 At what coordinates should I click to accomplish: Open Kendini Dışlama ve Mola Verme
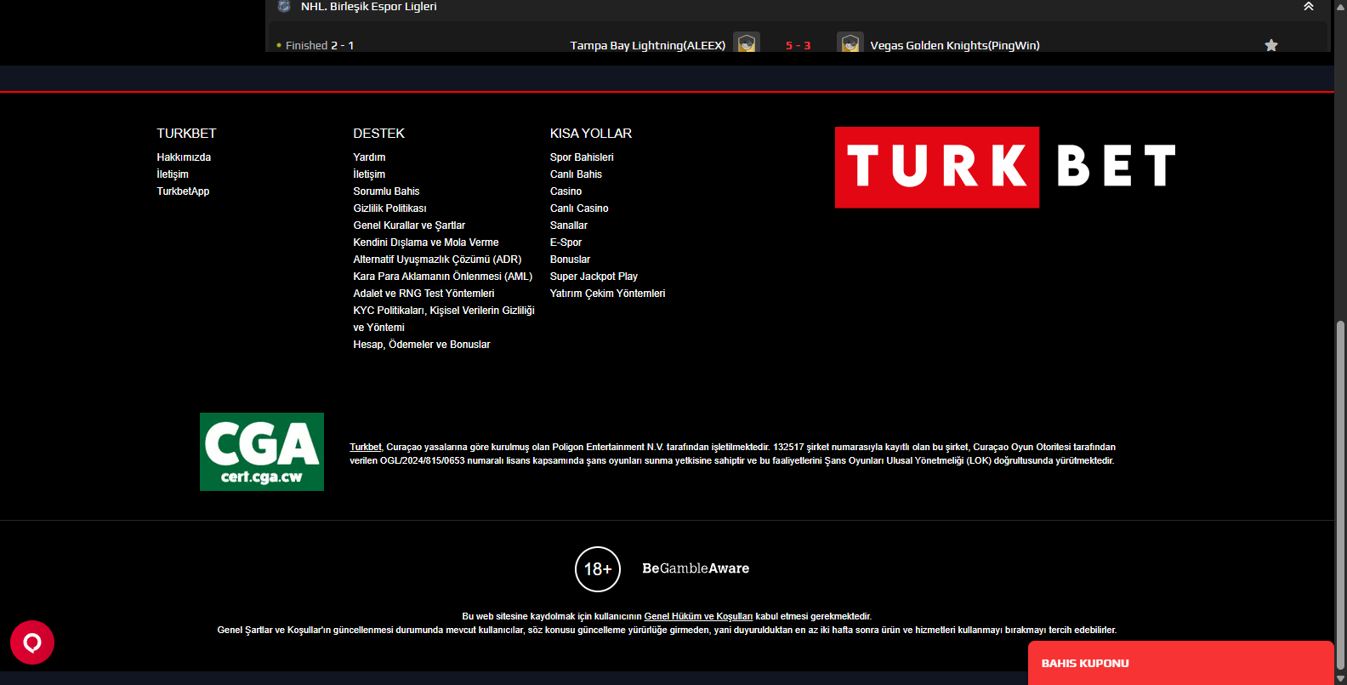[426, 243]
